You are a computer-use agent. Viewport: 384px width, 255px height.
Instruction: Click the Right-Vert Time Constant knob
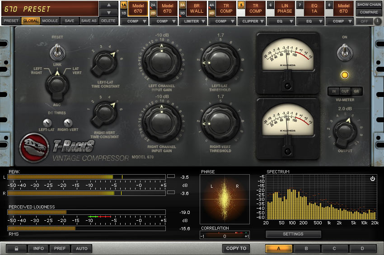coord(104,114)
